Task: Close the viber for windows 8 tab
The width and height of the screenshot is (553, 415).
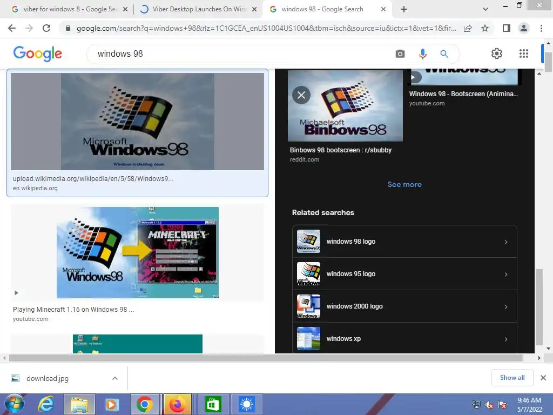Action: (x=125, y=10)
